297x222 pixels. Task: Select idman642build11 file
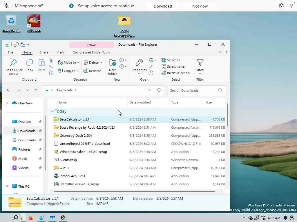coord(139,176)
